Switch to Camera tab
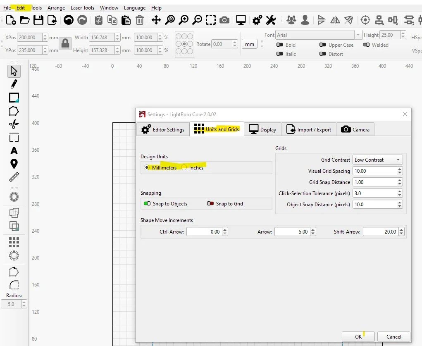The image size is (422, 346). coord(355,129)
